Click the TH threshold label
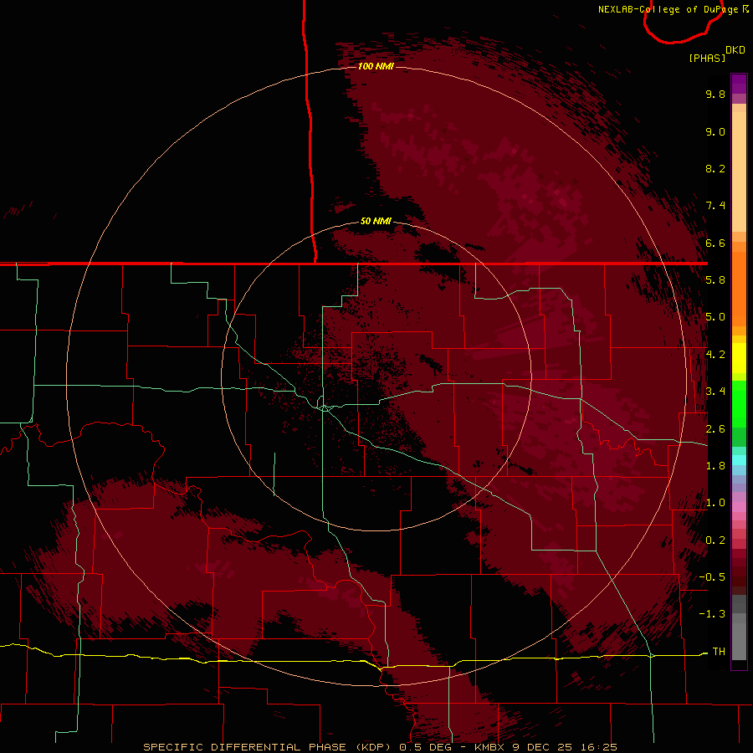The height and width of the screenshot is (753, 753). 719,652
